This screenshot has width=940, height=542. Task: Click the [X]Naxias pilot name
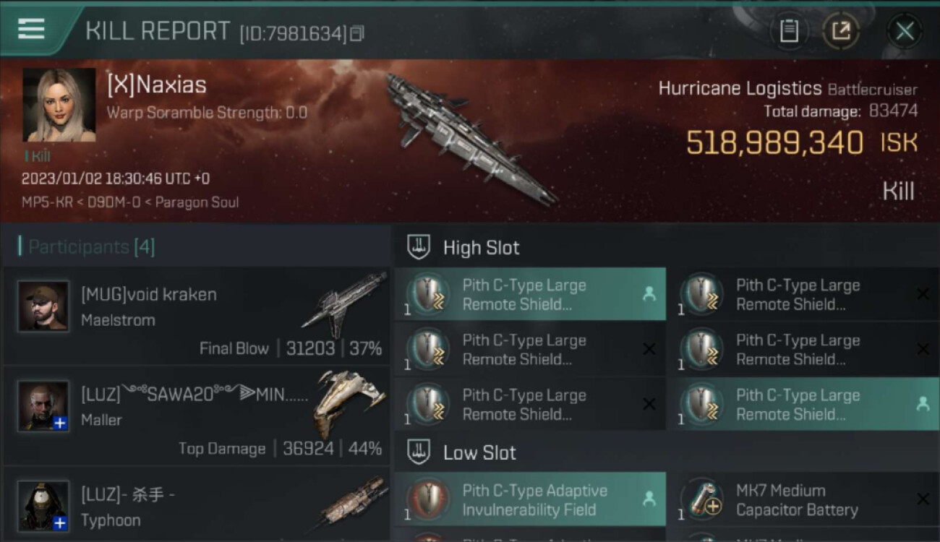coord(157,85)
